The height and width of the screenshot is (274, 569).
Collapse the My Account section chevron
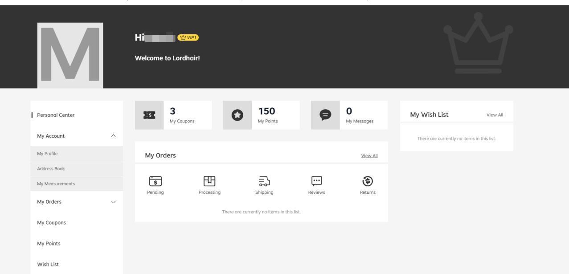tap(113, 136)
